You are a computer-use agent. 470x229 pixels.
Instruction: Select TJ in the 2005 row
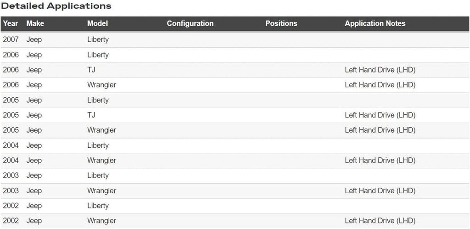(x=91, y=115)
